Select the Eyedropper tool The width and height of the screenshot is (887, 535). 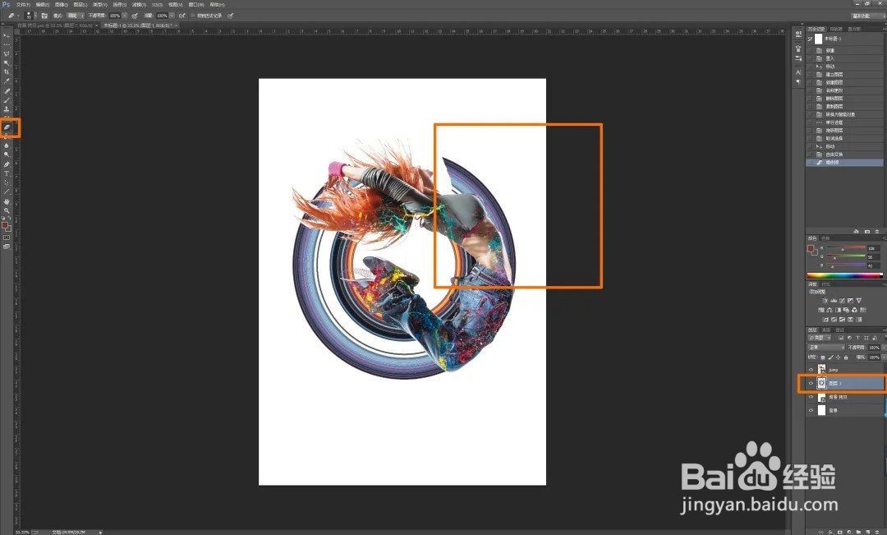point(7,81)
